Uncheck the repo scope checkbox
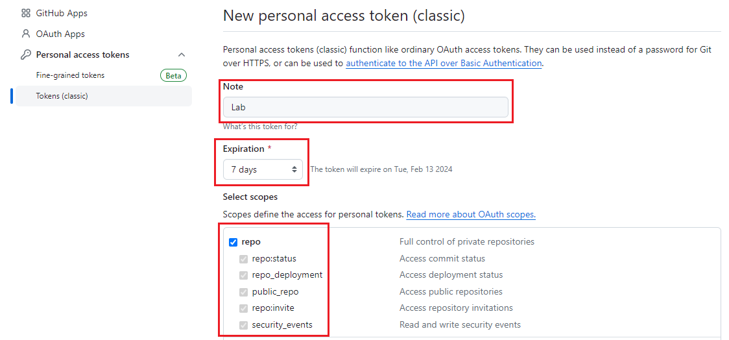This screenshot has width=729, height=340. tap(233, 242)
